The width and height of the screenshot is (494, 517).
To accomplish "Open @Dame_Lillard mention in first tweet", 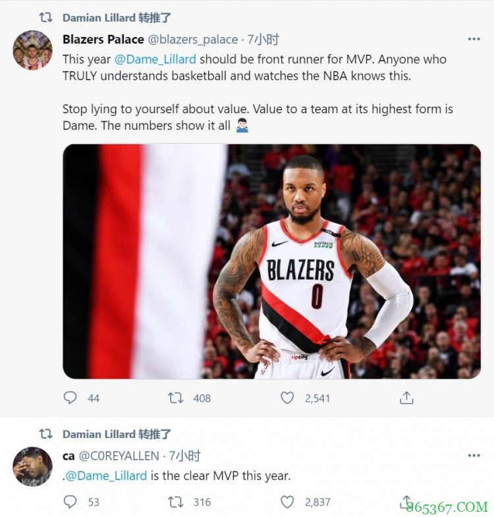I will pos(155,59).
